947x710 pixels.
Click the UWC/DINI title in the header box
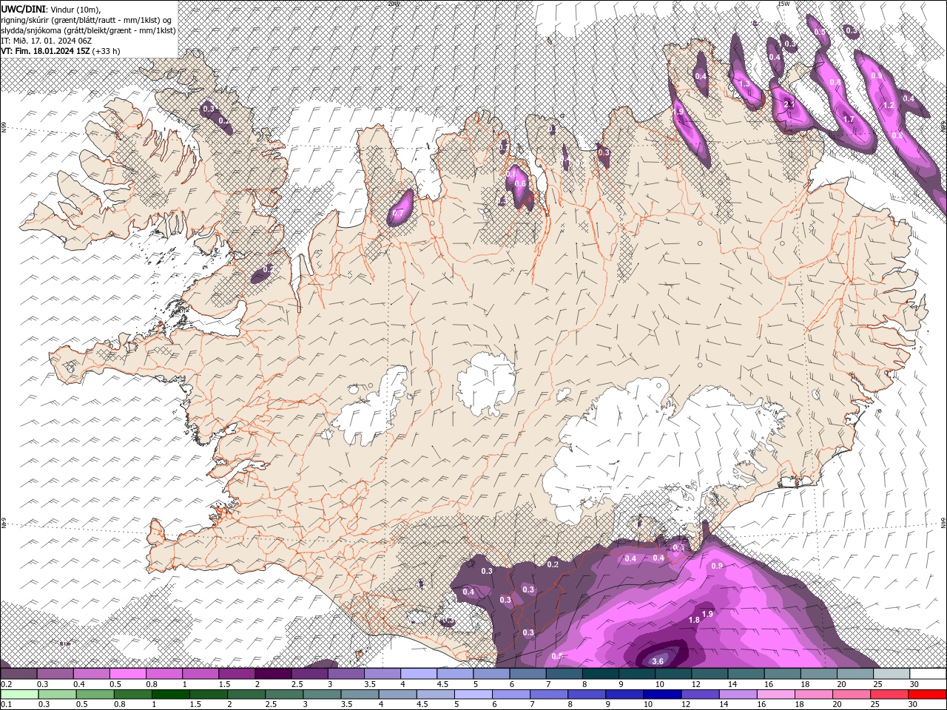coord(24,8)
